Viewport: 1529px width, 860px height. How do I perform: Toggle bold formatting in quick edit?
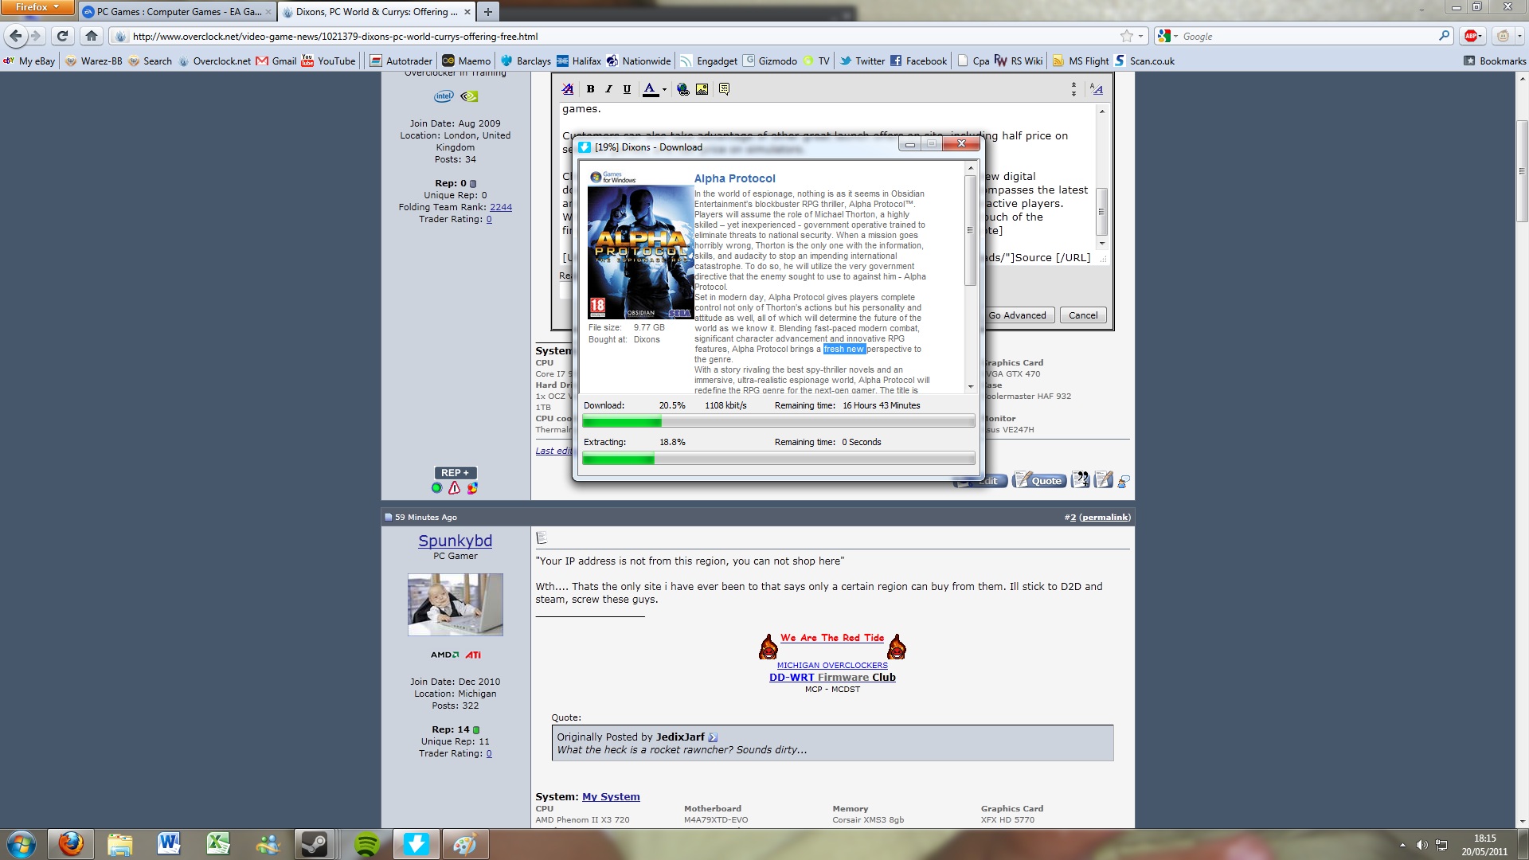pos(590,89)
